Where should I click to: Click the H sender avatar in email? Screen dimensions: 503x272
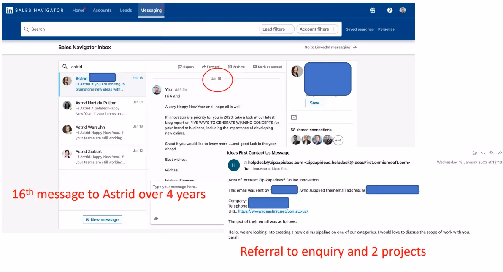click(233, 165)
